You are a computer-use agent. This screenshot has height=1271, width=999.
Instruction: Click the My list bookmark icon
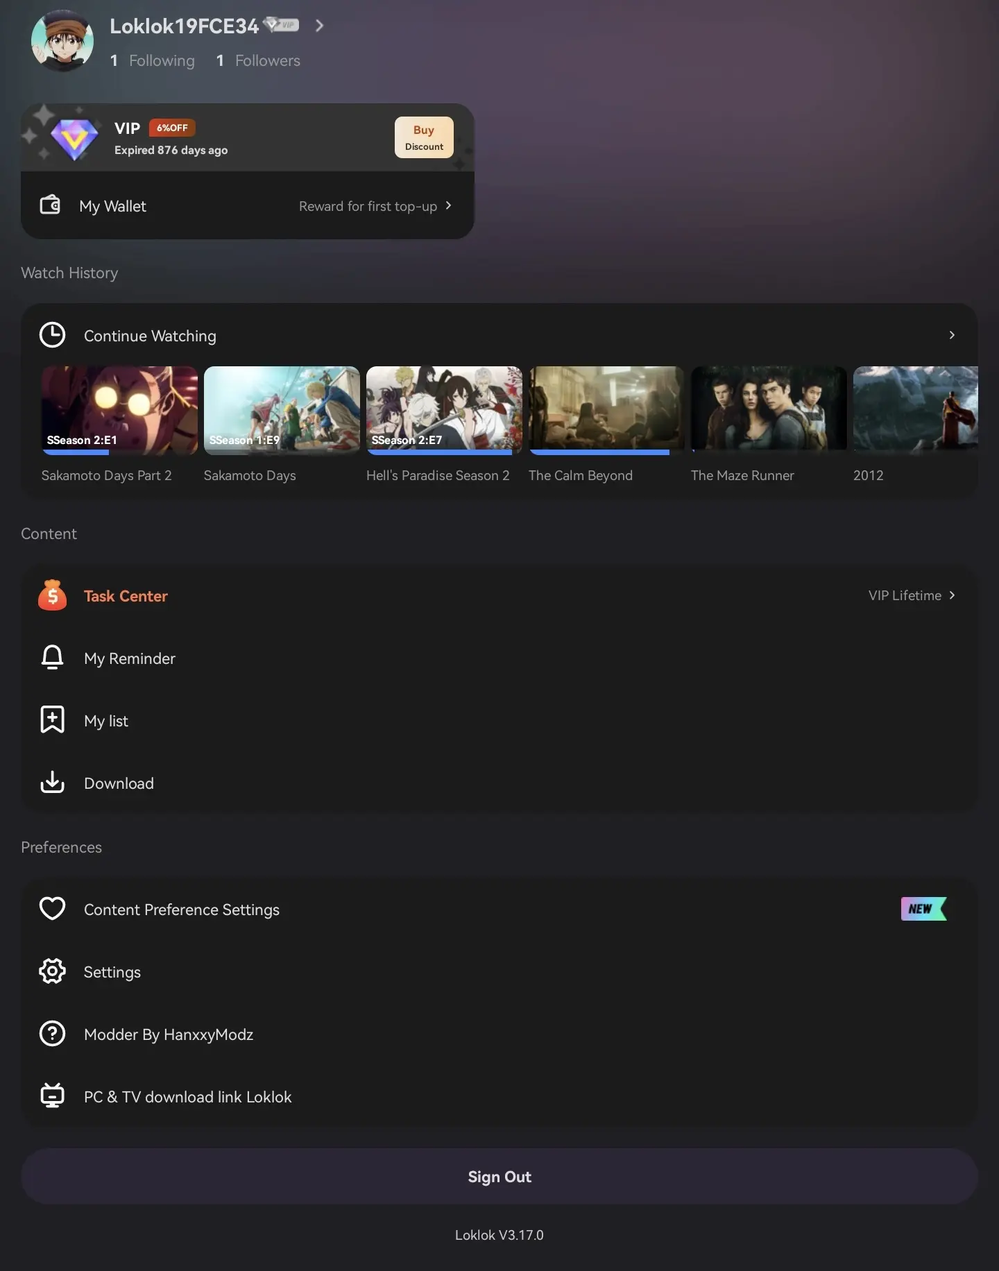[52, 719]
